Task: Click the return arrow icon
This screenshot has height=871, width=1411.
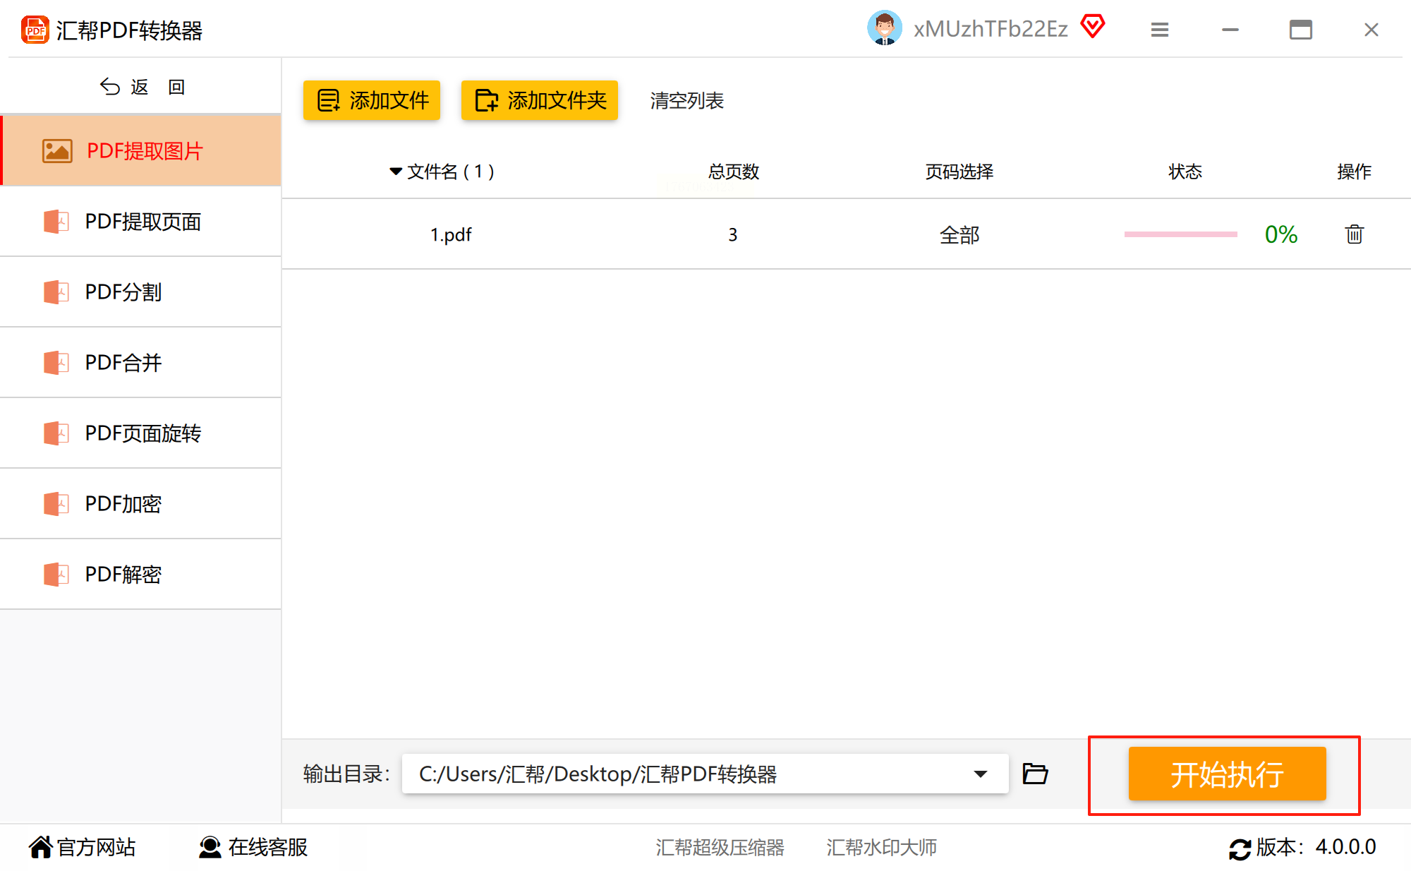Action: click(109, 87)
